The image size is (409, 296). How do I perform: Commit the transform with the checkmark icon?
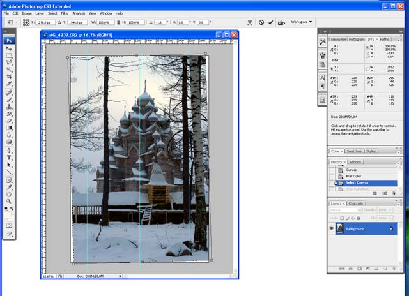[x=271, y=22]
